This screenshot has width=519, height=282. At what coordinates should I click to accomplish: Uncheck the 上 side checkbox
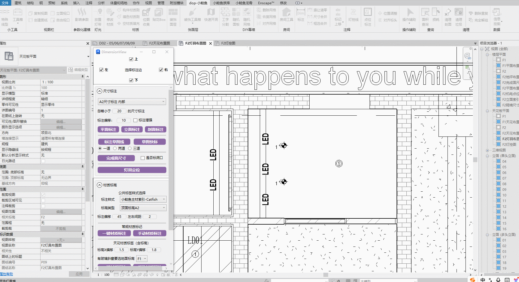tap(131, 59)
